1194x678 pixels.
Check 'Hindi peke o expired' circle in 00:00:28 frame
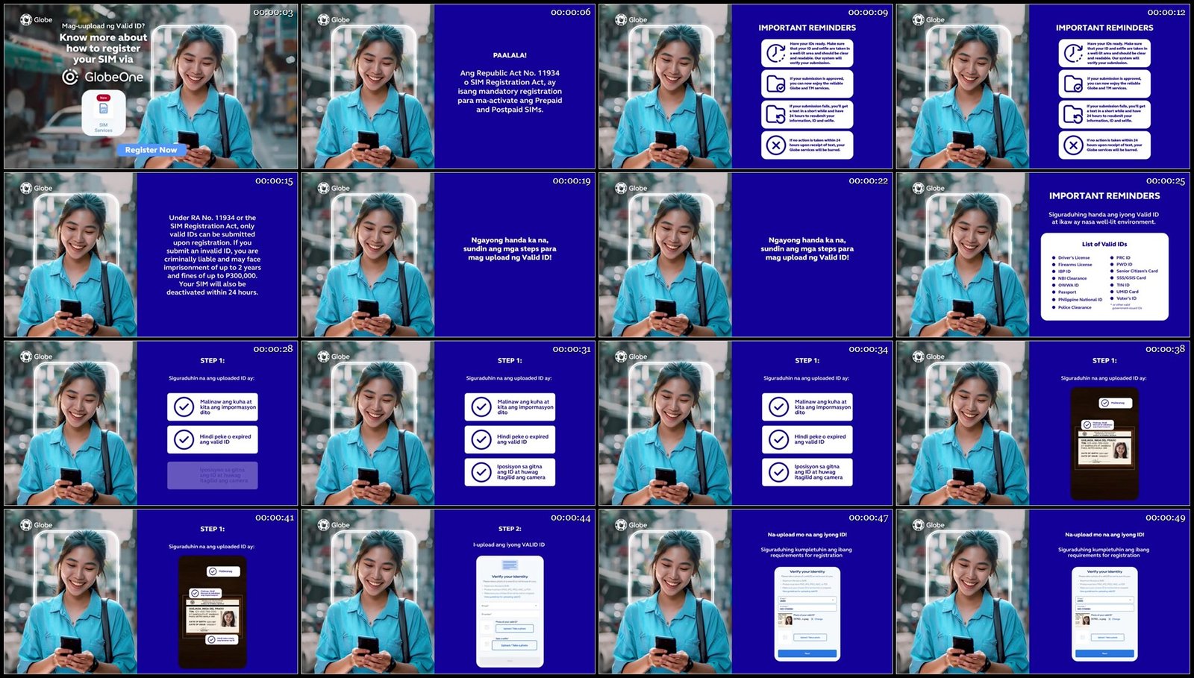click(184, 439)
